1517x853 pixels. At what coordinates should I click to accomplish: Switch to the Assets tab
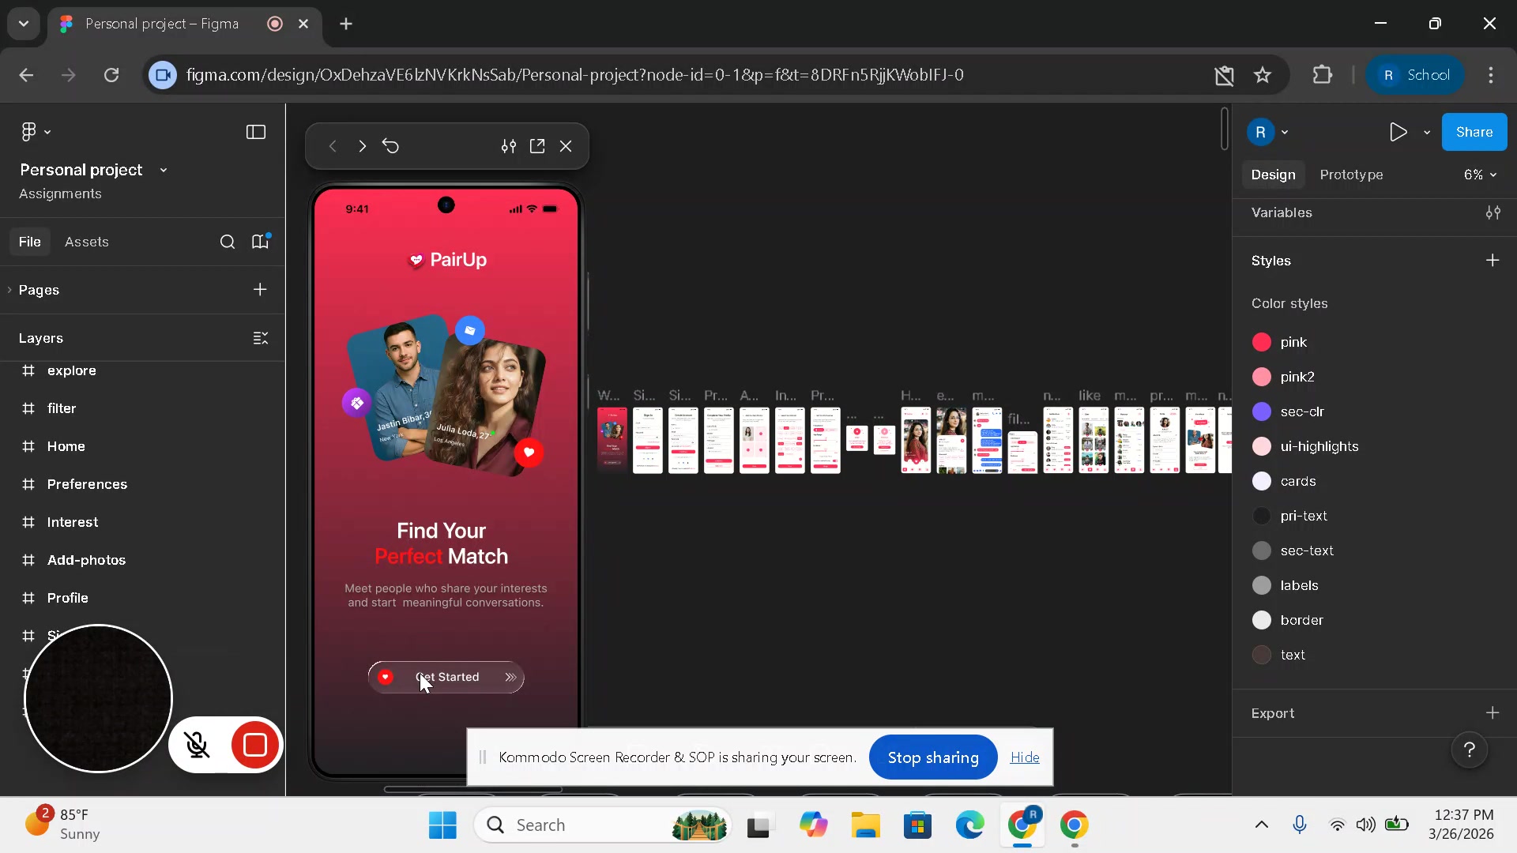click(x=86, y=242)
